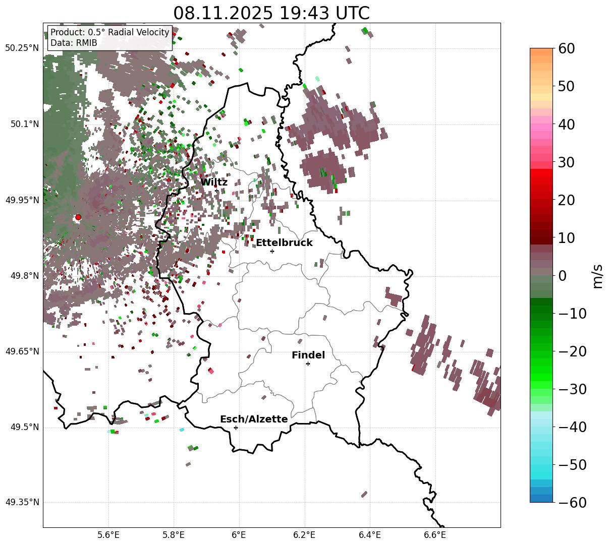
Task: Click the Ettelbruck station cross marker
Action: (x=272, y=251)
